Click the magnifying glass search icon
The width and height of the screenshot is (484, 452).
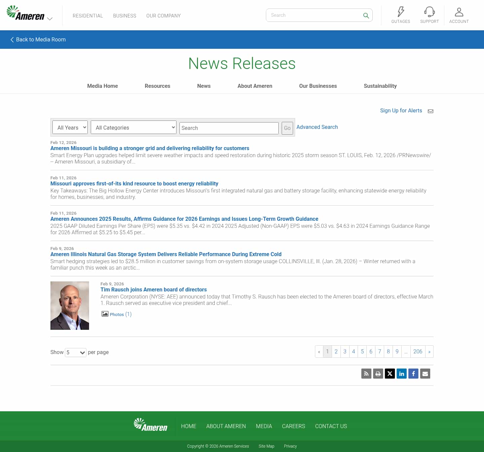coord(366,15)
